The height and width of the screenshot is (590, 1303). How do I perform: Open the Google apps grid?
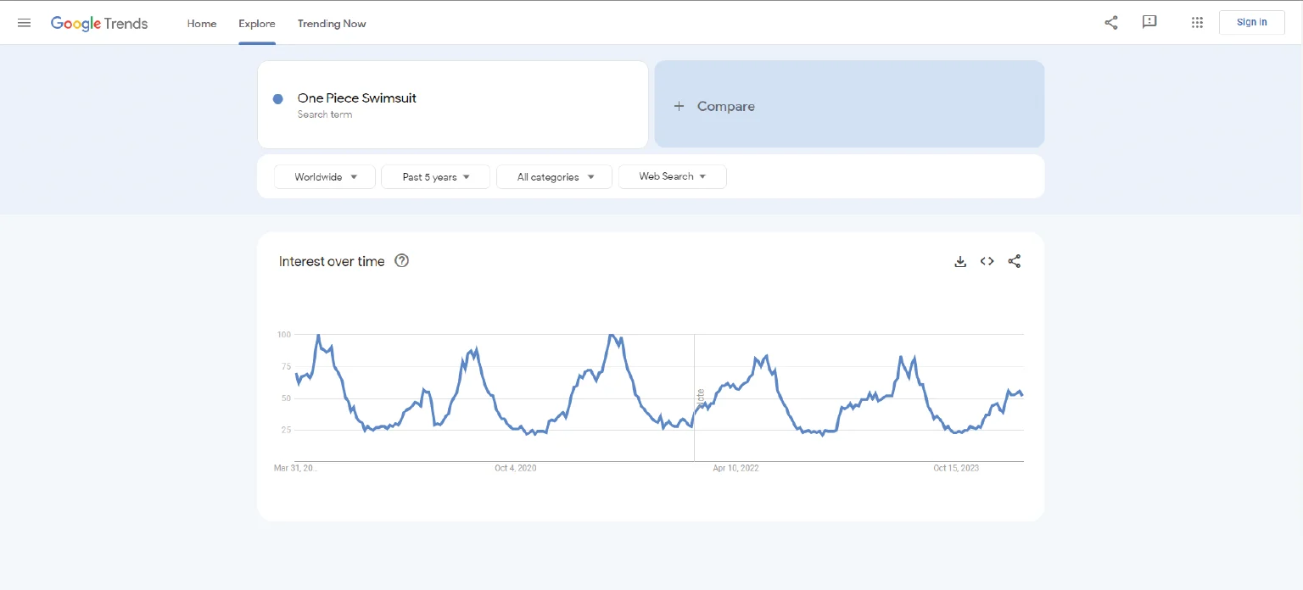click(x=1197, y=23)
